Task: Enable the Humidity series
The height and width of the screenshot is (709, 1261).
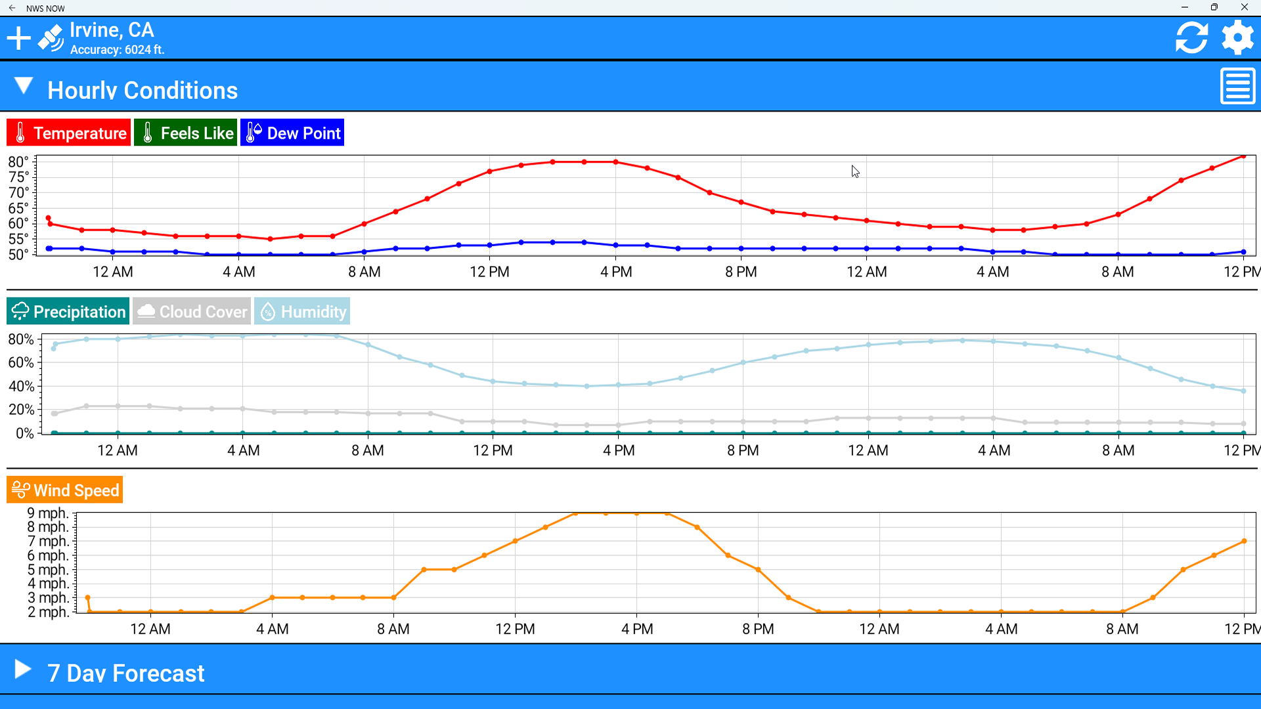Action: pyautogui.click(x=302, y=311)
